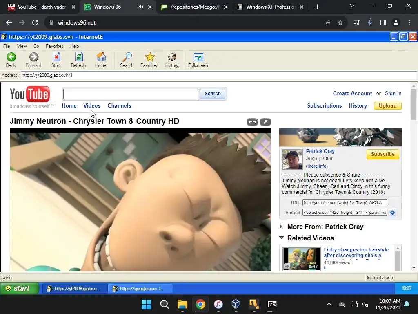Open the Videos navigation link
The image size is (418, 314).
[x=92, y=106]
